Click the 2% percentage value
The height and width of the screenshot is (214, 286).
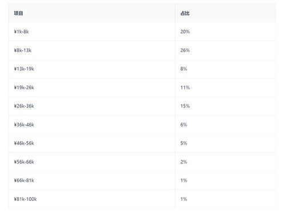pyautogui.click(x=184, y=162)
